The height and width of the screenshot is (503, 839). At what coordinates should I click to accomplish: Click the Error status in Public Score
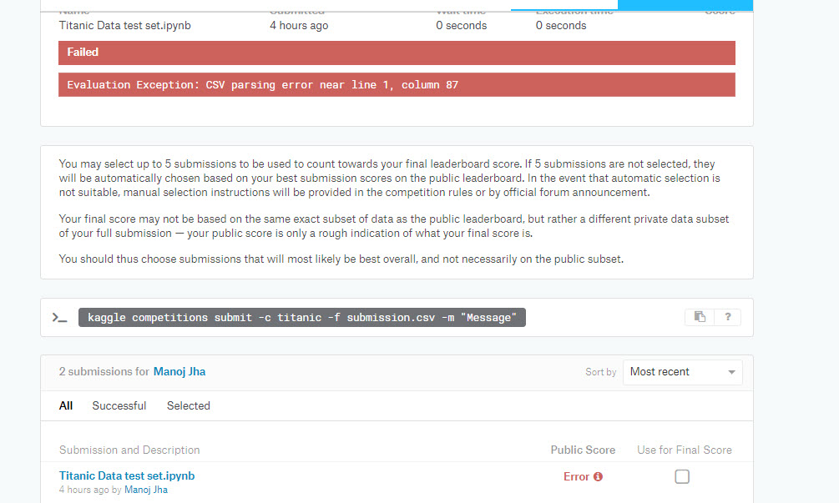576,476
